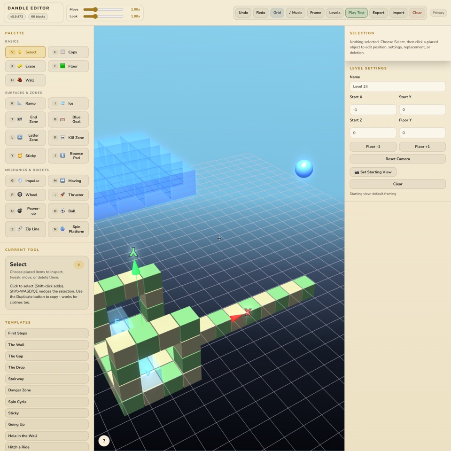451x451 pixels.
Task: Choose the Wall block tool
Action: 25,80
